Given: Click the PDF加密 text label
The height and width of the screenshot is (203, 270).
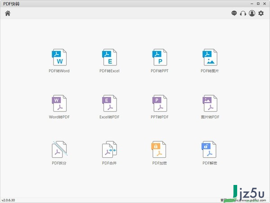Looking at the screenshot, I should pyautogui.click(x=159, y=163).
